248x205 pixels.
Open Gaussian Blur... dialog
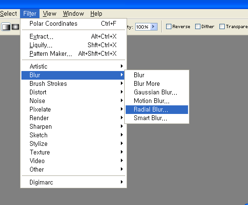(157, 92)
